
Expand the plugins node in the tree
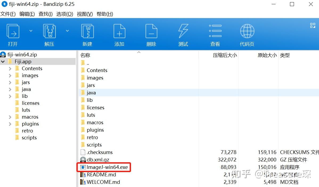pyautogui.click(x=10, y=124)
